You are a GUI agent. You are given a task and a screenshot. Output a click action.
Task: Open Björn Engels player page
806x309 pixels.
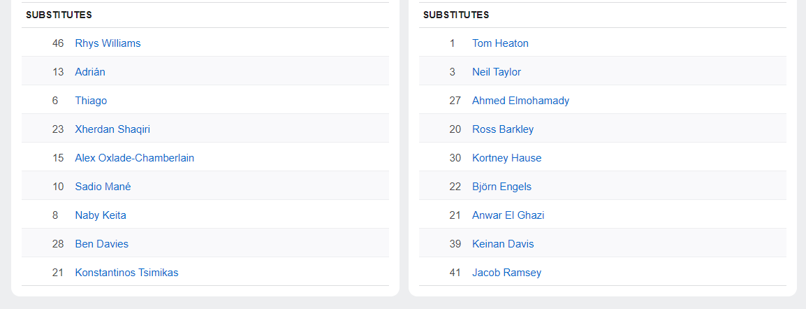501,187
